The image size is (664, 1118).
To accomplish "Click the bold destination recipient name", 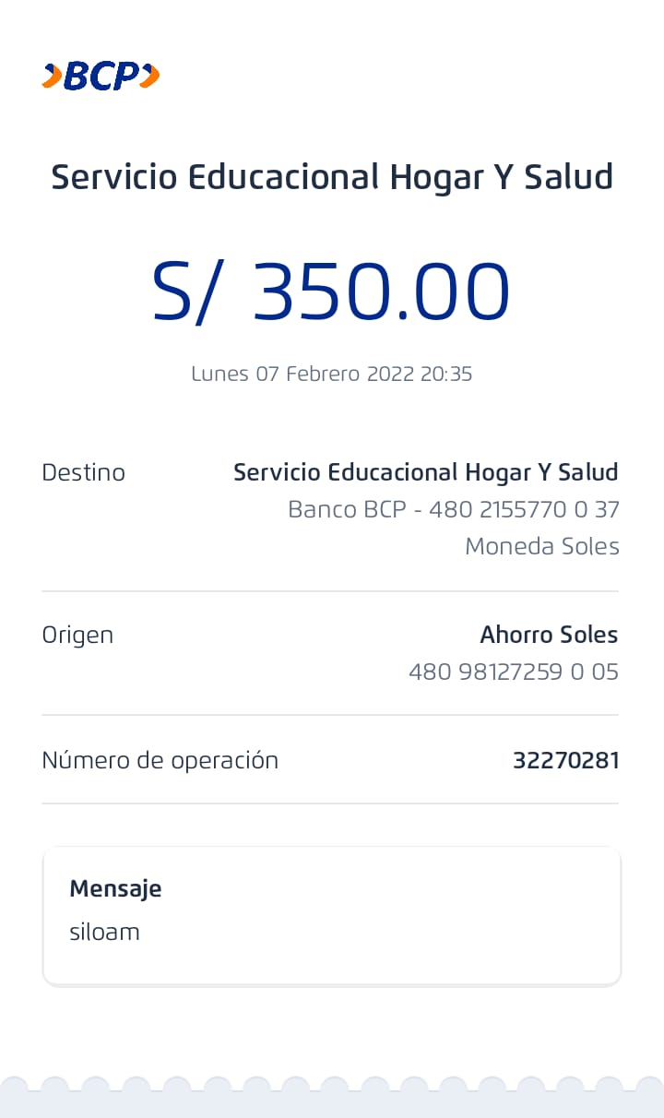I will [425, 472].
